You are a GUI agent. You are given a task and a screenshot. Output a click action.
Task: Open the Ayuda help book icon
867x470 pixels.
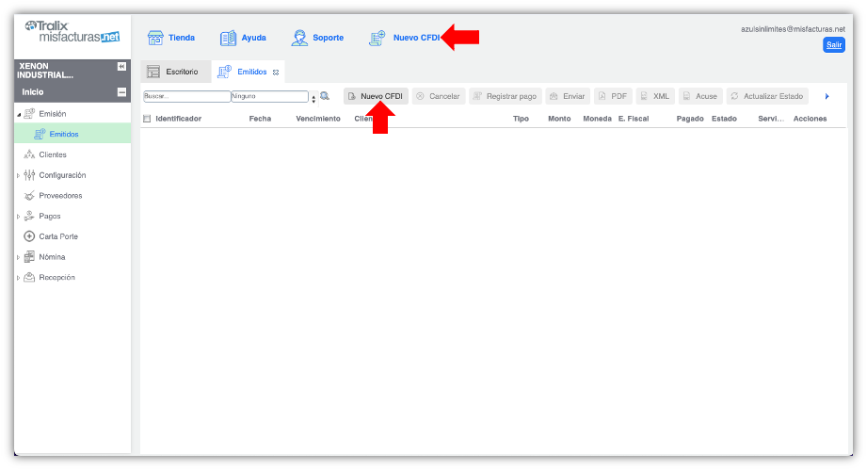pyautogui.click(x=228, y=38)
